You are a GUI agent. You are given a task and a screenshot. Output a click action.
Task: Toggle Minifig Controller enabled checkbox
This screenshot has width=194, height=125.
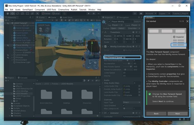[108, 47]
